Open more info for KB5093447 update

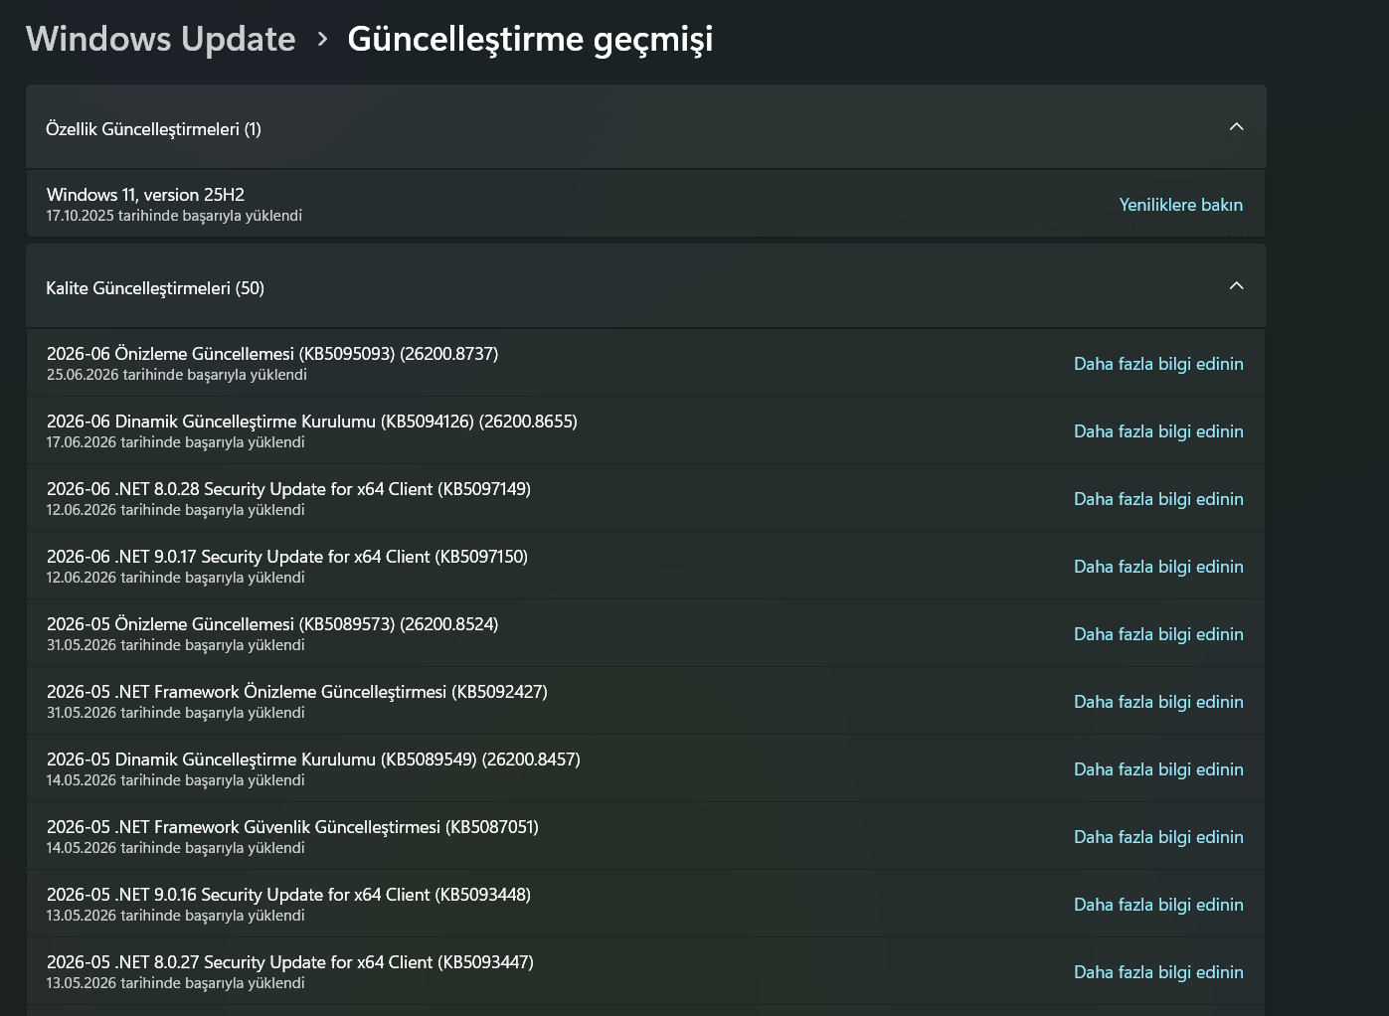coord(1158,972)
